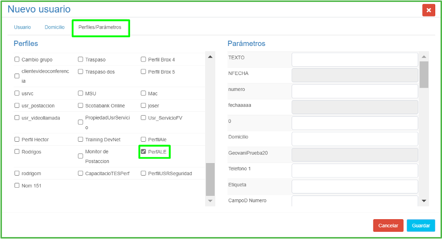The width and height of the screenshot is (442, 239).
Task: Focus the Telefono 1 input field
Action: (354, 170)
